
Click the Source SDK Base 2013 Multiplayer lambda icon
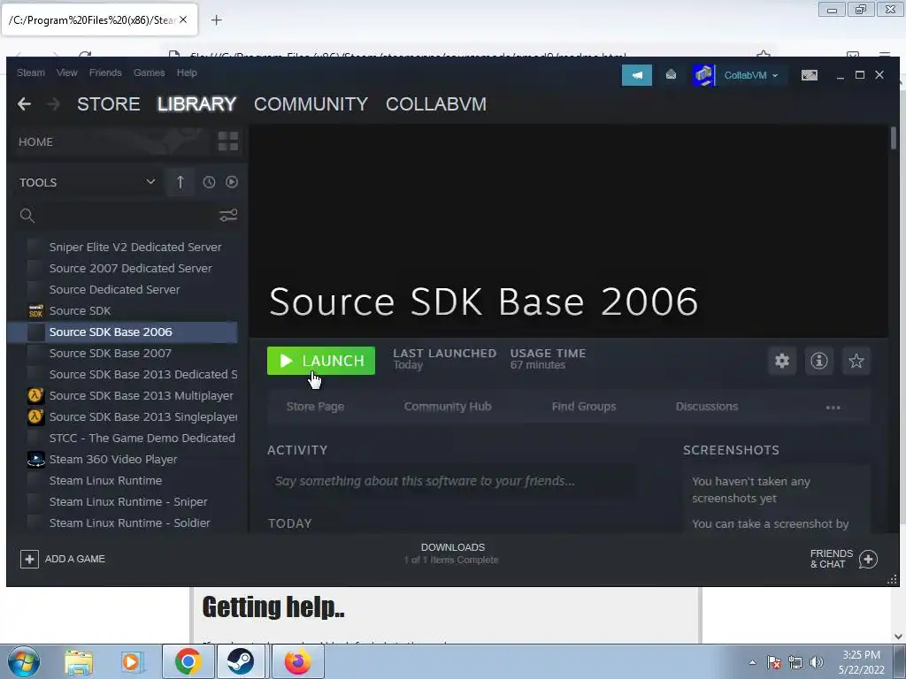(x=35, y=396)
